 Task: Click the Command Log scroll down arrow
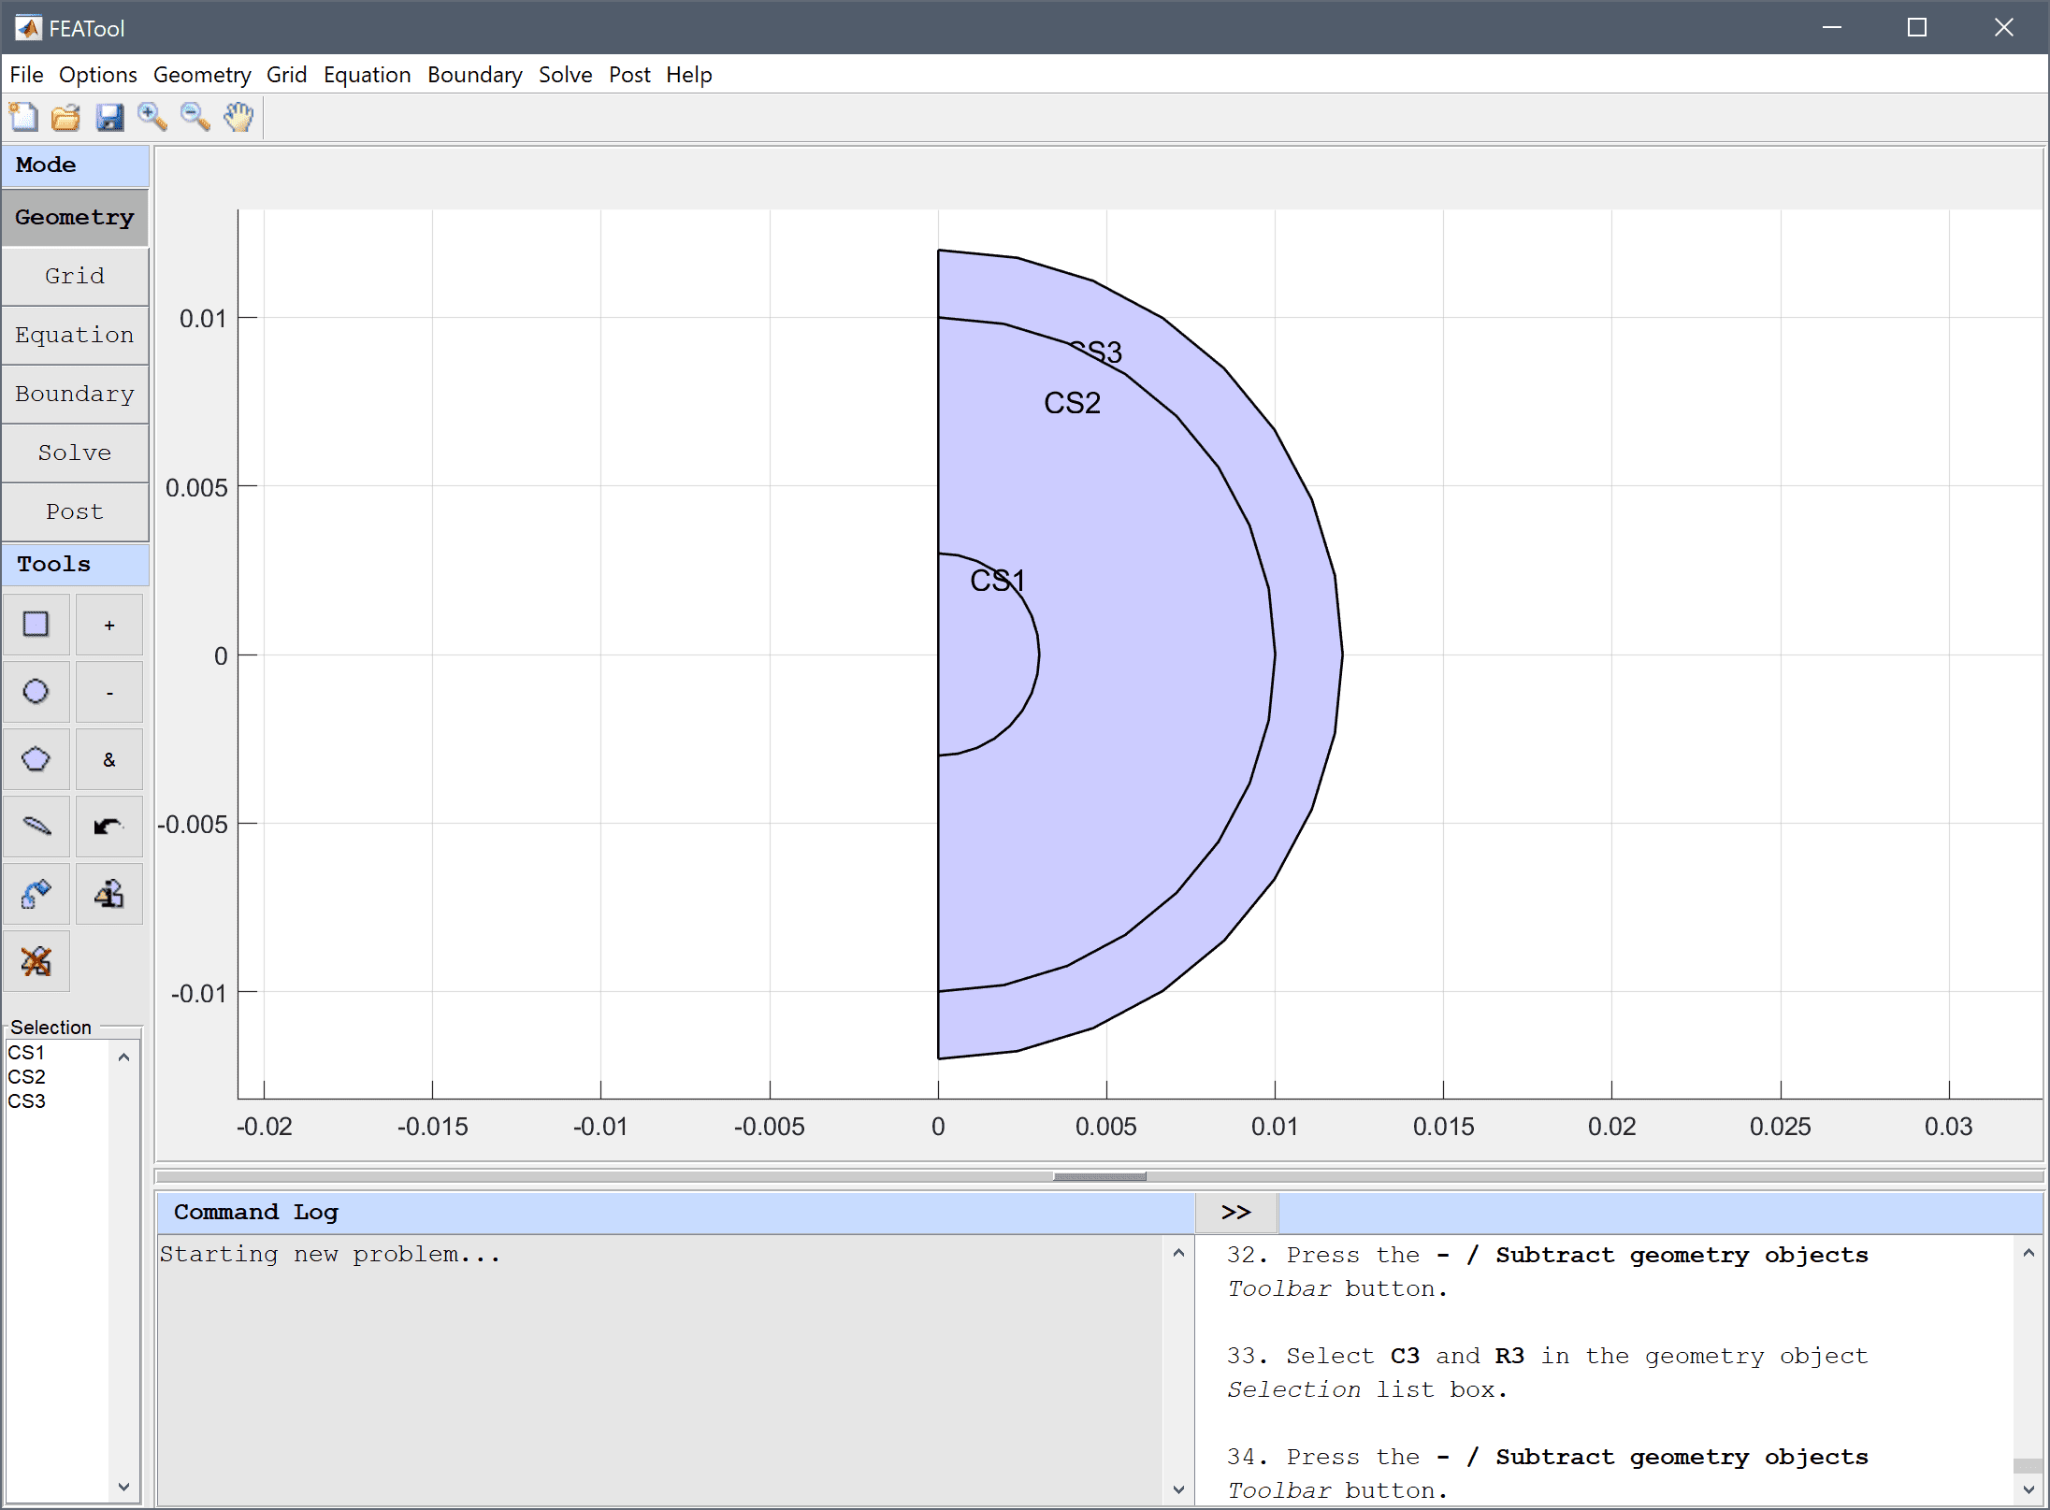[1178, 1489]
